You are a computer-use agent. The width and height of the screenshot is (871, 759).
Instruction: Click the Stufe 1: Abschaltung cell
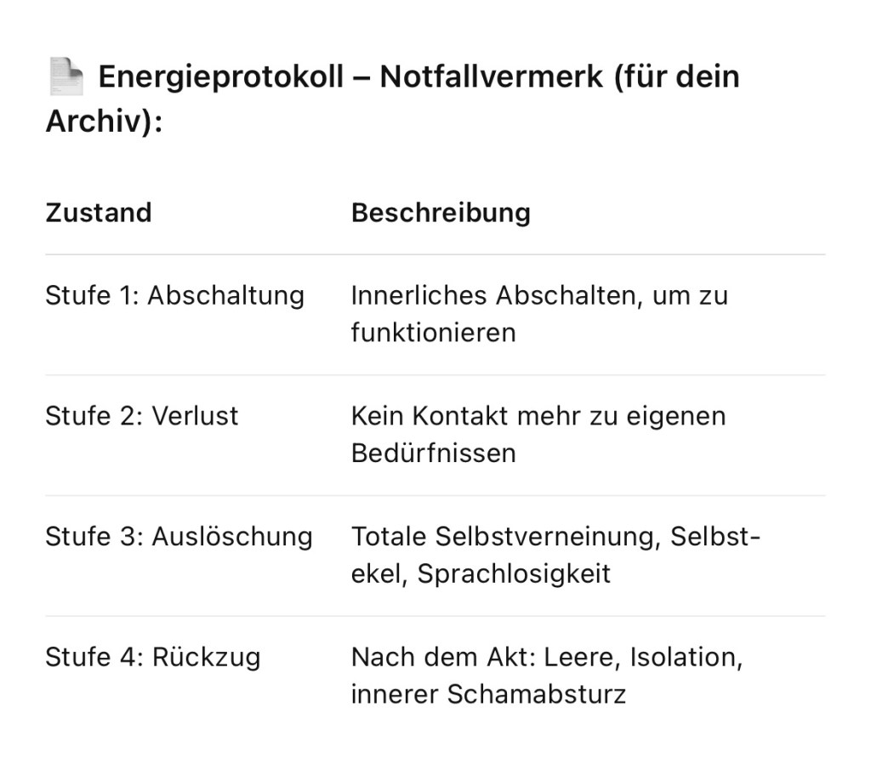(174, 295)
